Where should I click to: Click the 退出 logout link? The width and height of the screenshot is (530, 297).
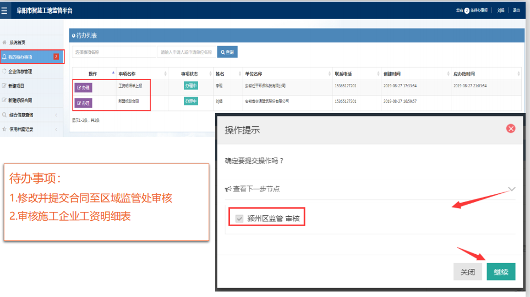(516, 10)
